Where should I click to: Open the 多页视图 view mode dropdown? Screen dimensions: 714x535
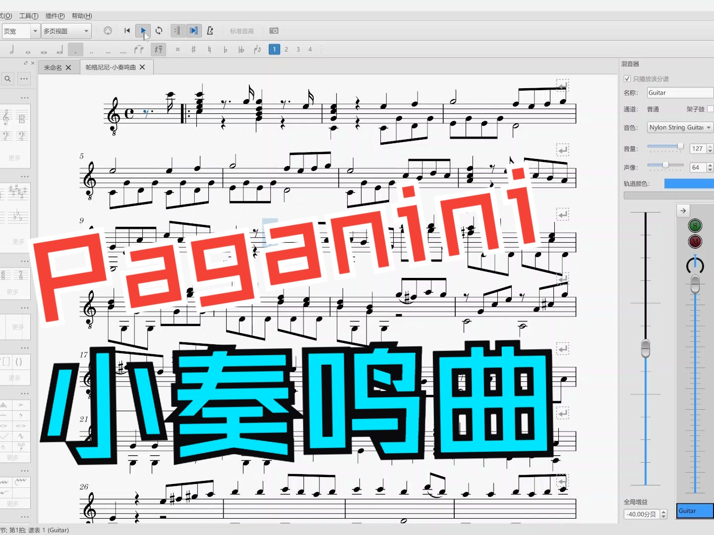click(66, 31)
